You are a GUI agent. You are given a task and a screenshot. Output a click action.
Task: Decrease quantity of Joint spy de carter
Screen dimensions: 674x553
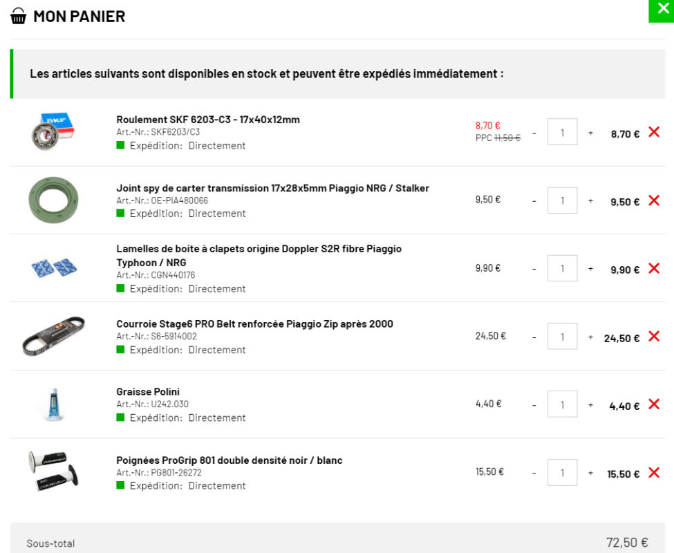[x=534, y=201]
